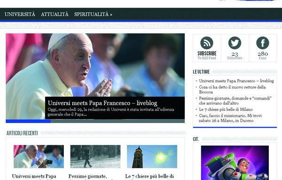282x180 pixels.
Task: Select Attualità in the navigation bar
Action: (x=55, y=14)
